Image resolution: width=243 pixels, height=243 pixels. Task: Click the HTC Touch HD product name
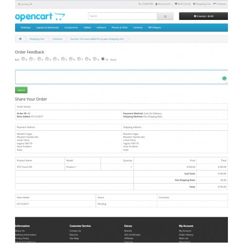point(24,167)
